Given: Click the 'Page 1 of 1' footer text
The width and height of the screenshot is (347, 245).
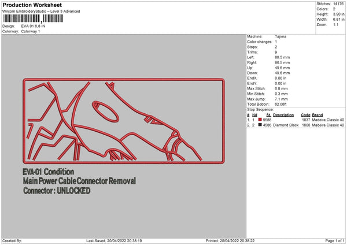Looking at the screenshot, I should pos(335,241).
